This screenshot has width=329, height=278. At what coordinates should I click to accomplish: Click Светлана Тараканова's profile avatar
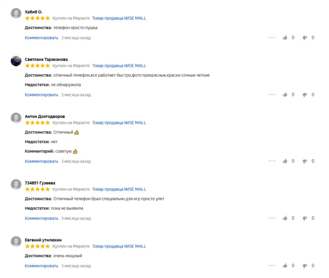coord(16,61)
